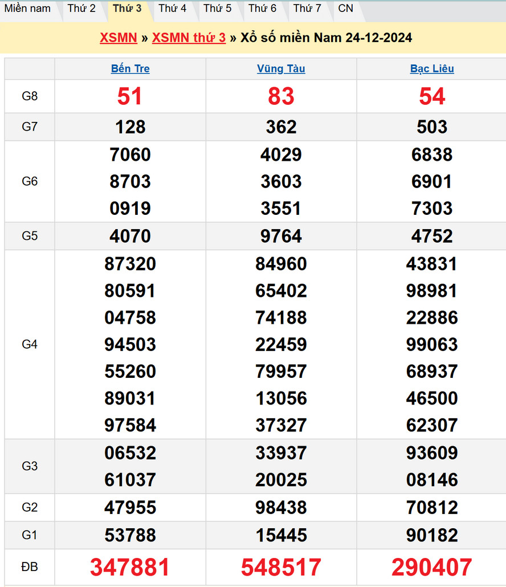Go to the Thứ 4 tab

coord(172,9)
